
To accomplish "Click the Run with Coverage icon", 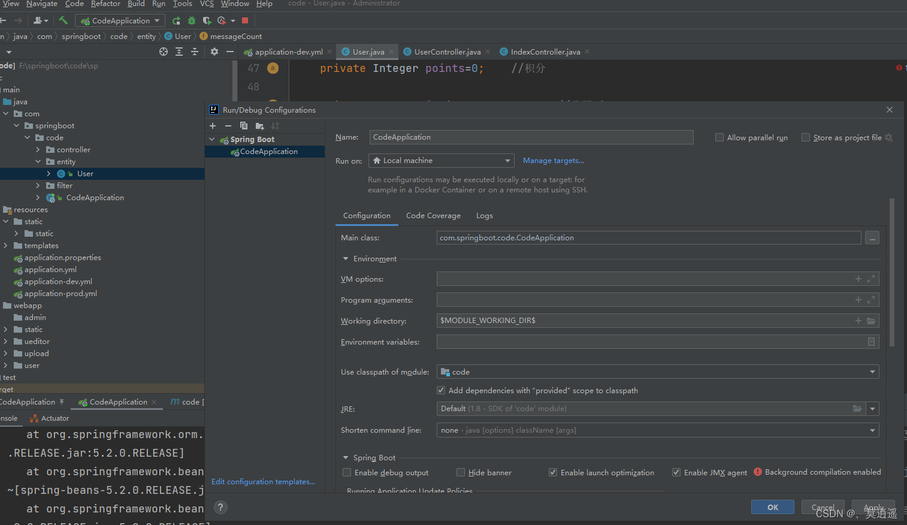I will point(207,20).
